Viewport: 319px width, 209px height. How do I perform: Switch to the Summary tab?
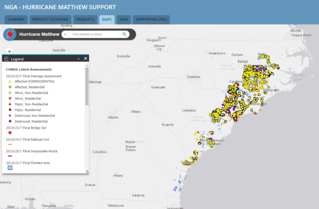click(x=16, y=19)
